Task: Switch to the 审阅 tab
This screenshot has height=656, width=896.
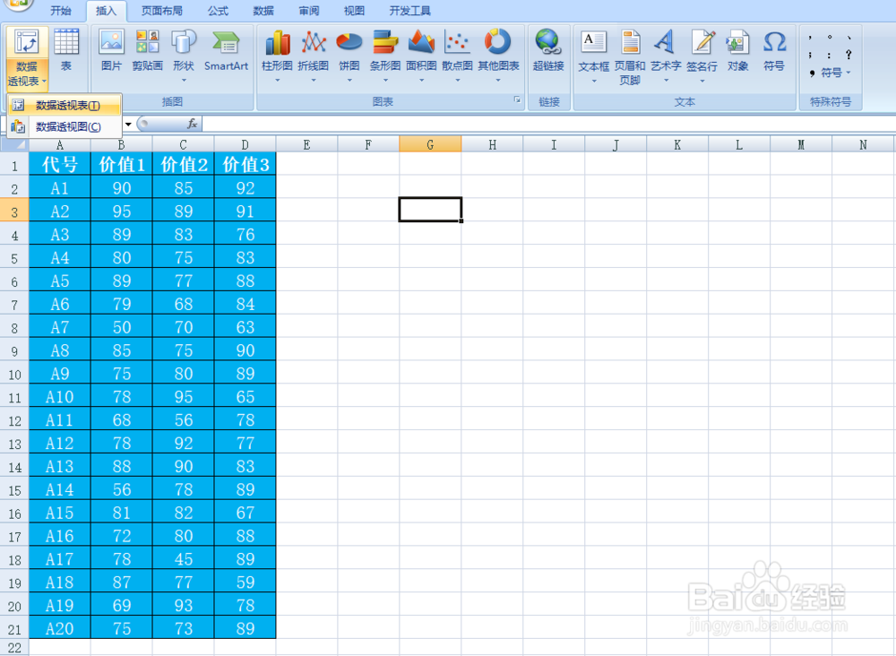Action: coord(308,10)
